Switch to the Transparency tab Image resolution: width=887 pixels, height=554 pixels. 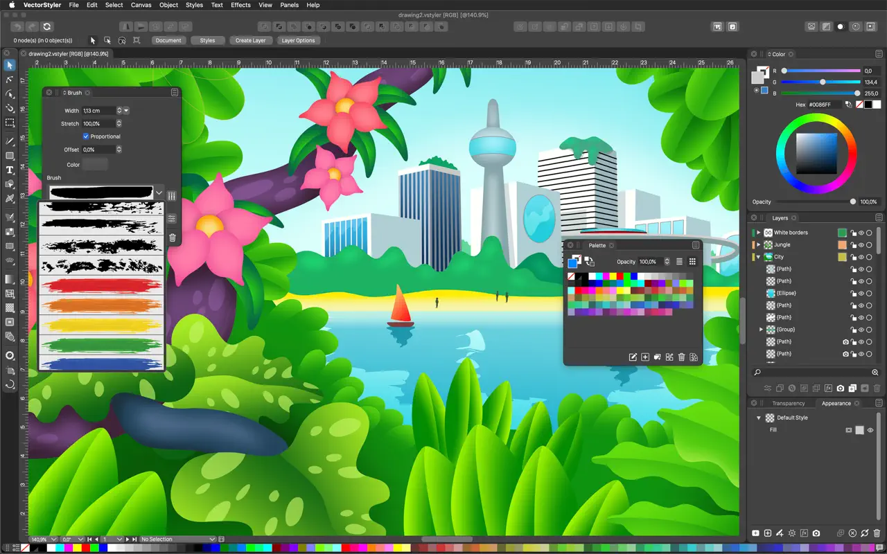(788, 403)
